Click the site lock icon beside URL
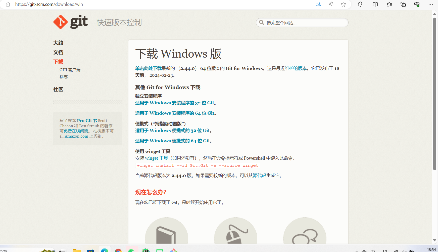The height and width of the screenshot is (252, 438). (8, 4)
